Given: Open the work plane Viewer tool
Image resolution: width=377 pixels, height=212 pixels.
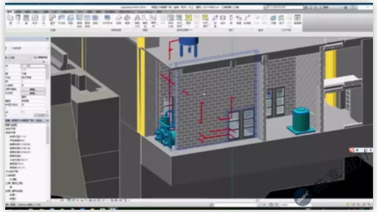Looking at the screenshot, I should 298,20.
